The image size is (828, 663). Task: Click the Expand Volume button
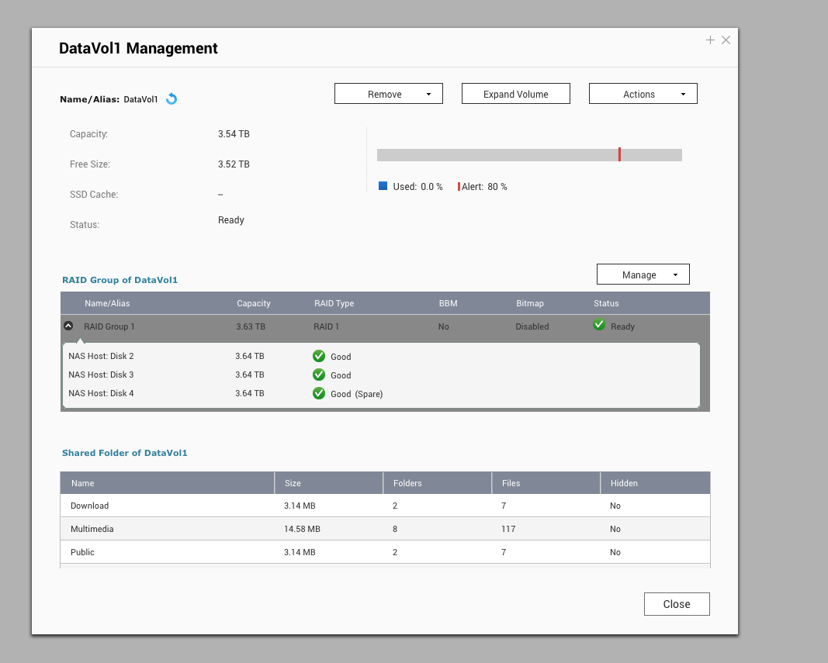click(x=515, y=93)
